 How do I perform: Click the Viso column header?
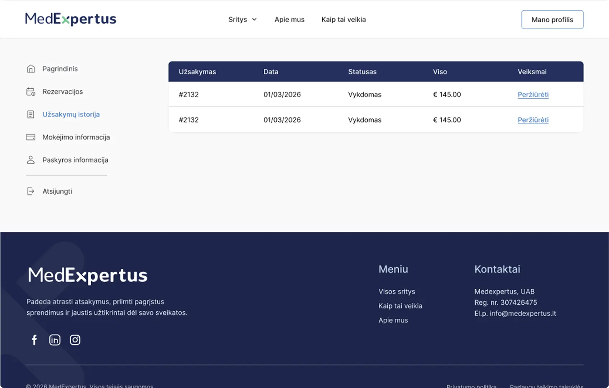pos(440,71)
